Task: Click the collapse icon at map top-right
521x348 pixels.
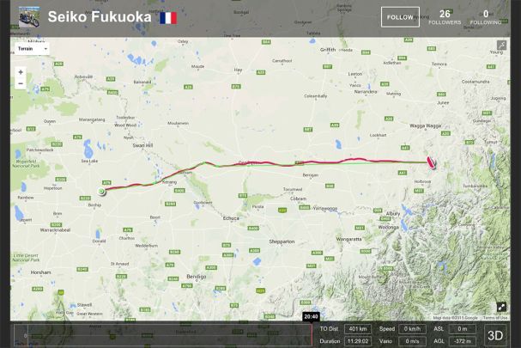Action: pyautogui.click(x=501, y=45)
